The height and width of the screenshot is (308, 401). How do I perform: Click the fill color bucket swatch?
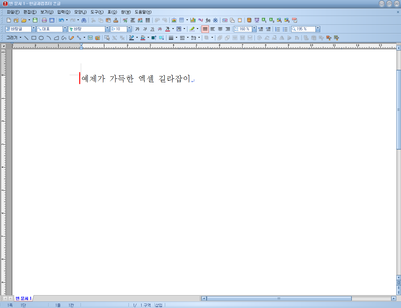click(143, 38)
